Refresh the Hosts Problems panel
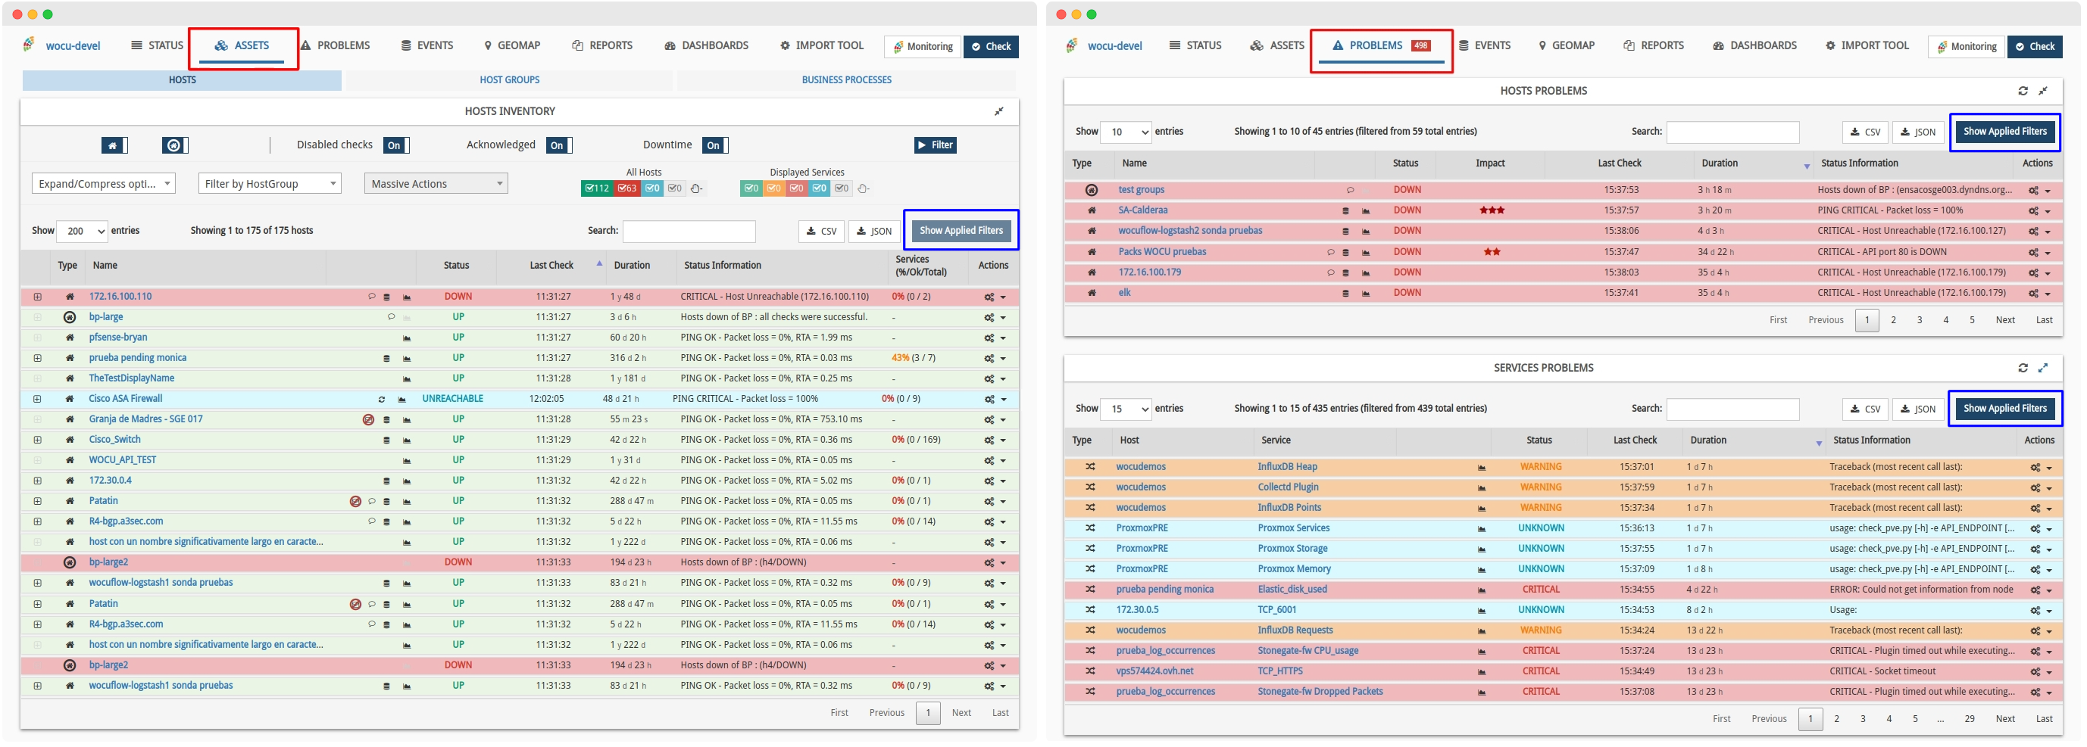 2023,92
